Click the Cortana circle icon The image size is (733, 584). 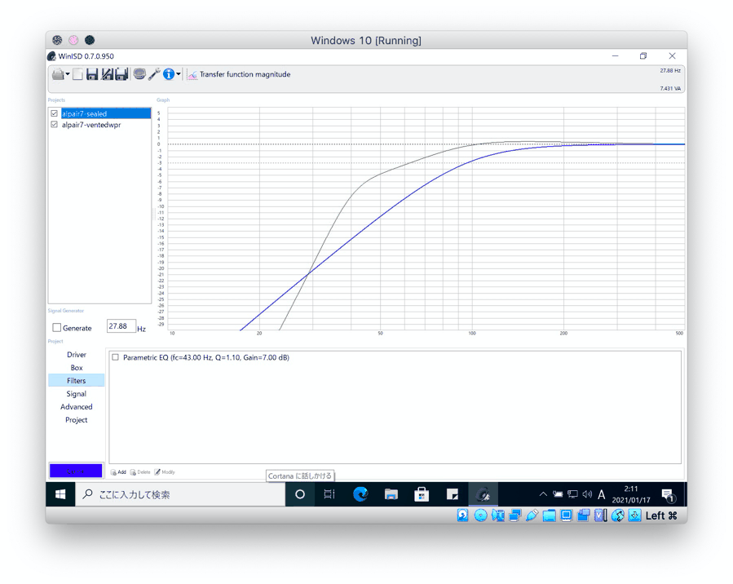pyautogui.click(x=300, y=494)
